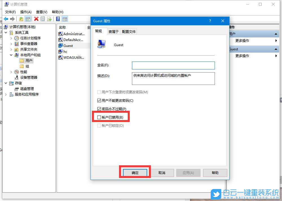282x201 pixels.
Task: Check the 帐户已禁用(B) checkbox
Action: (x=99, y=117)
